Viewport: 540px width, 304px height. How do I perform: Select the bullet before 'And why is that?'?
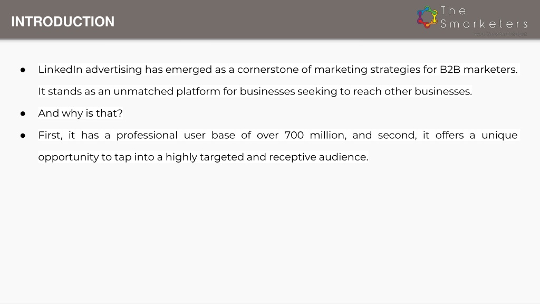coord(23,114)
